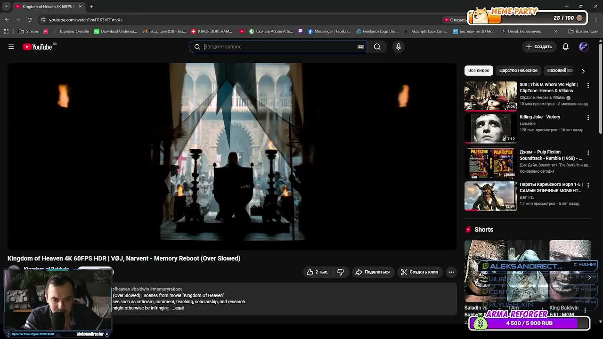Like the video showing 2 тыс.

(318, 272)
